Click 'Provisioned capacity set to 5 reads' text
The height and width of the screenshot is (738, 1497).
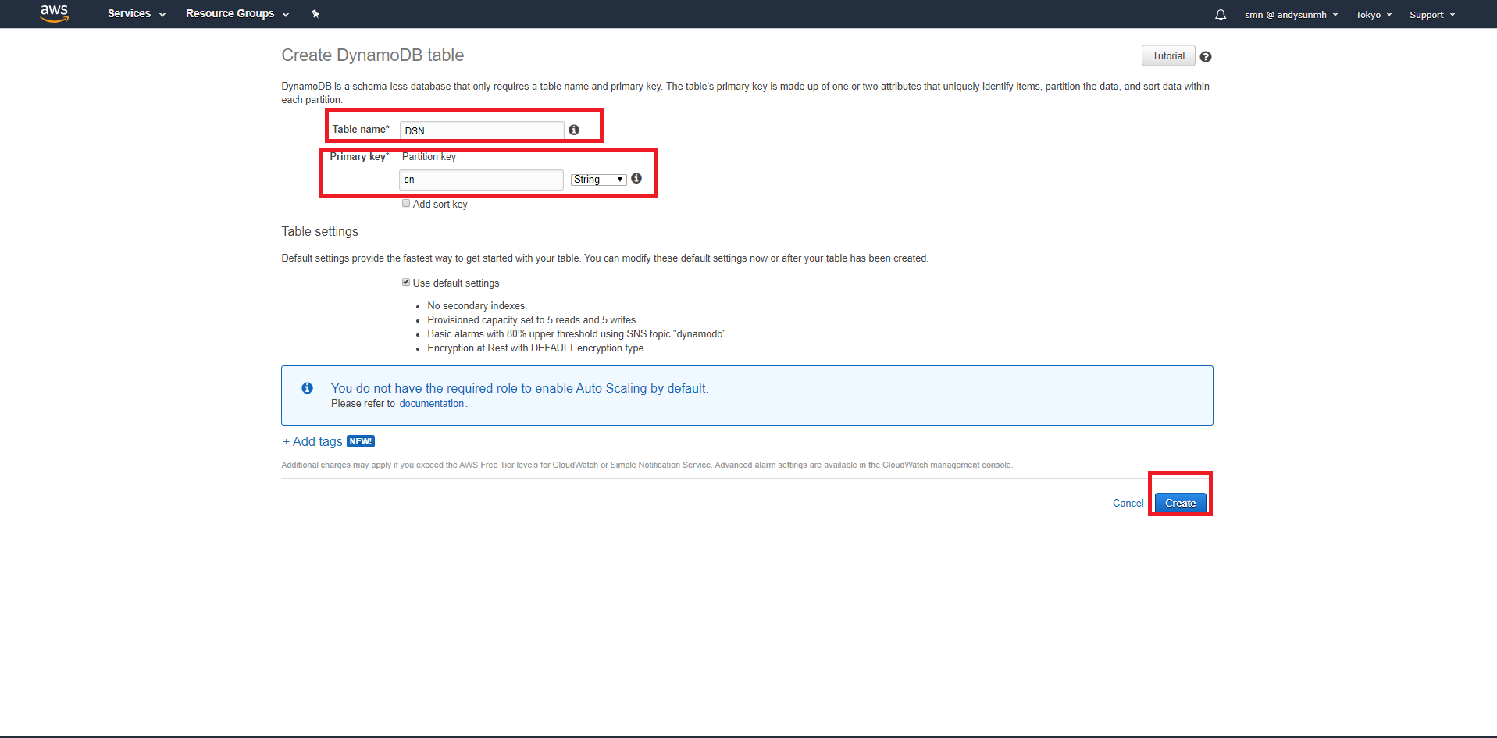pos(533,320)
